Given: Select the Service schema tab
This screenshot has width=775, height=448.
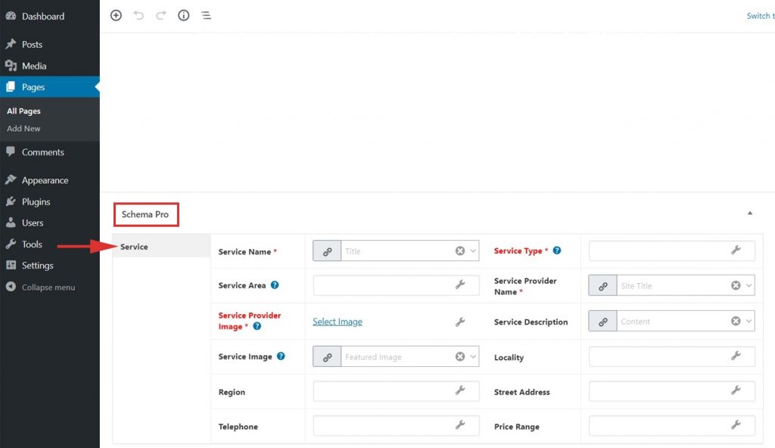Looking at the screenshot, I should click(x=135, y=247).
